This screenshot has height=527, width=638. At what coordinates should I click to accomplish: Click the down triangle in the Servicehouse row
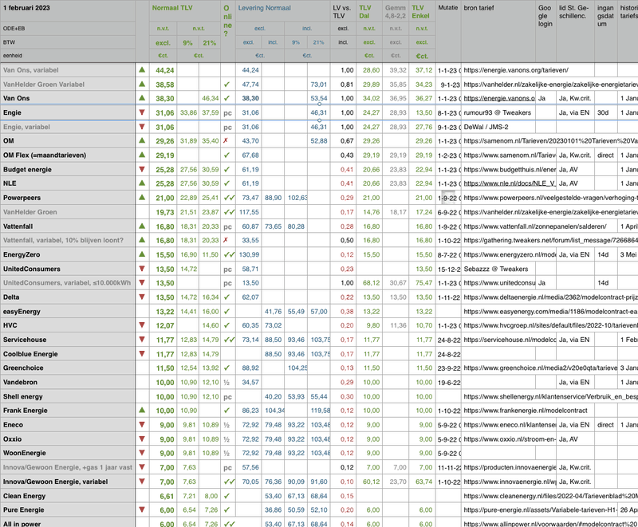[x=142, y=339]
